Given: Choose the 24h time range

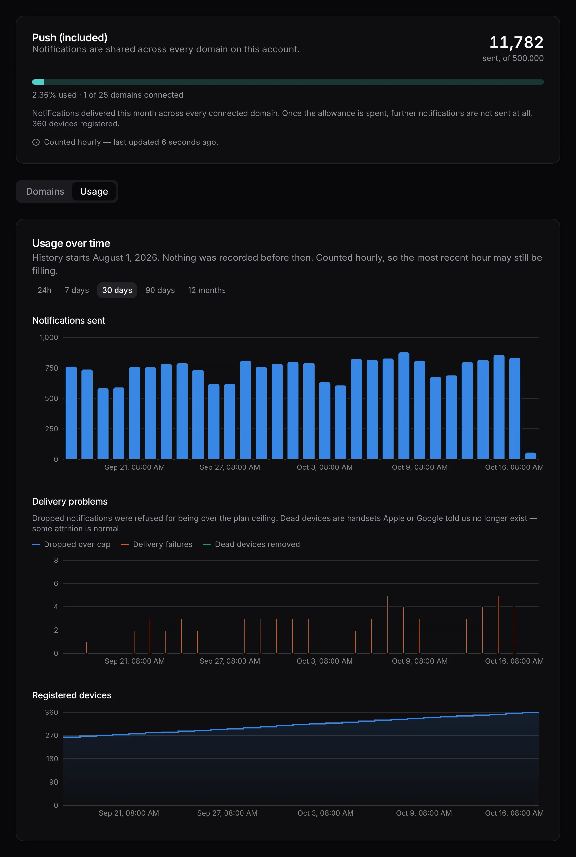Looking at the screenshot, I should (x=45, y=290).
